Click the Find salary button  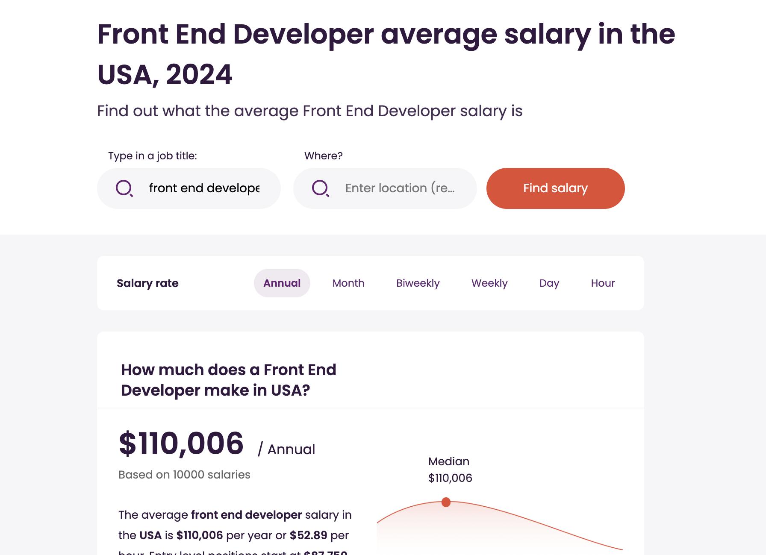click(555, 188)
